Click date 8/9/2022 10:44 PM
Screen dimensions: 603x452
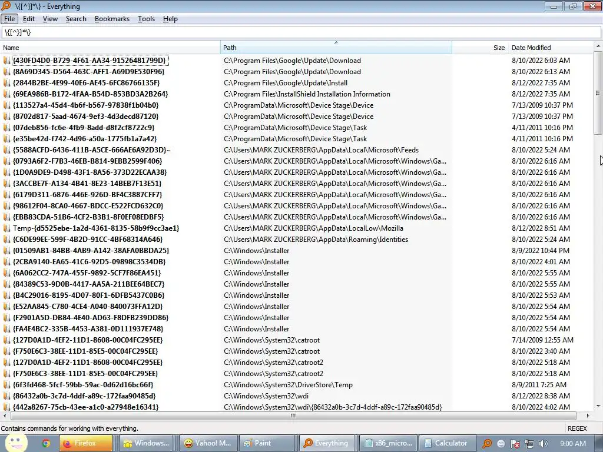pos(541,250)
